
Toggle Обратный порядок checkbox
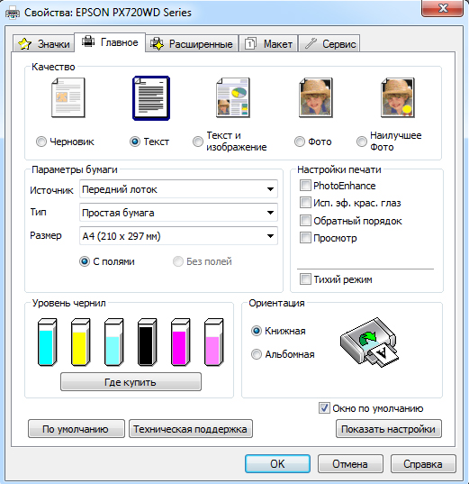click(x=305, y=221)
